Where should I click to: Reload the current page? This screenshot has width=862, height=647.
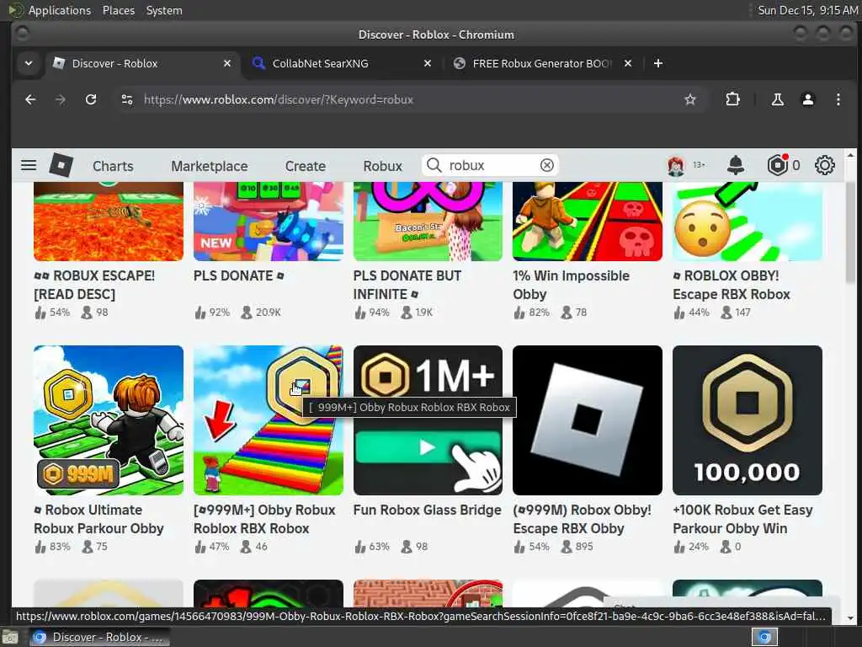point(91,99)
